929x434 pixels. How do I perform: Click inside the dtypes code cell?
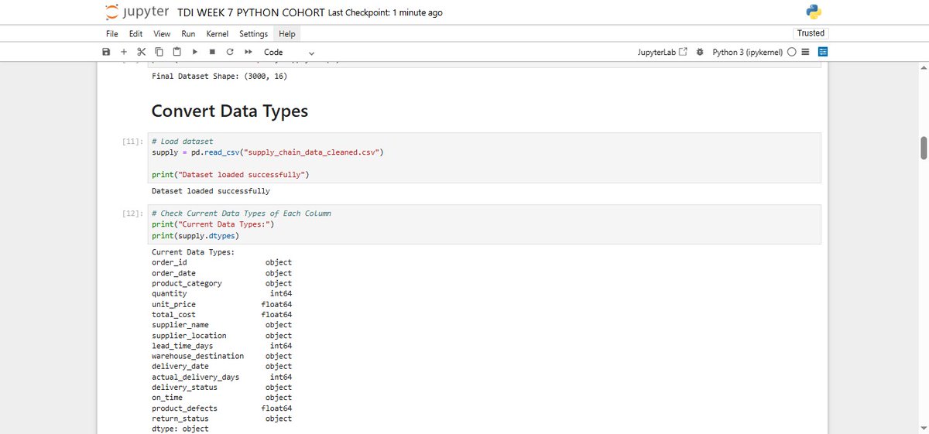(484, 224)
